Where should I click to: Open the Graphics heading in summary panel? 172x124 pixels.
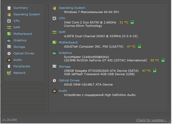[x=65, y=53]
